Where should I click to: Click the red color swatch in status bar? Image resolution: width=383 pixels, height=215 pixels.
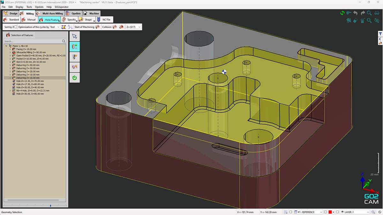point(330,212)
